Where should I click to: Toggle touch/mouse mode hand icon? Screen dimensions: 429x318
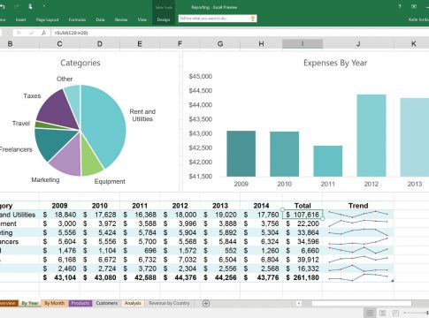(x=30, y=6)
